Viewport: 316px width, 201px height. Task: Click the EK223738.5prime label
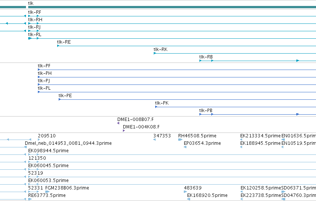261,196
